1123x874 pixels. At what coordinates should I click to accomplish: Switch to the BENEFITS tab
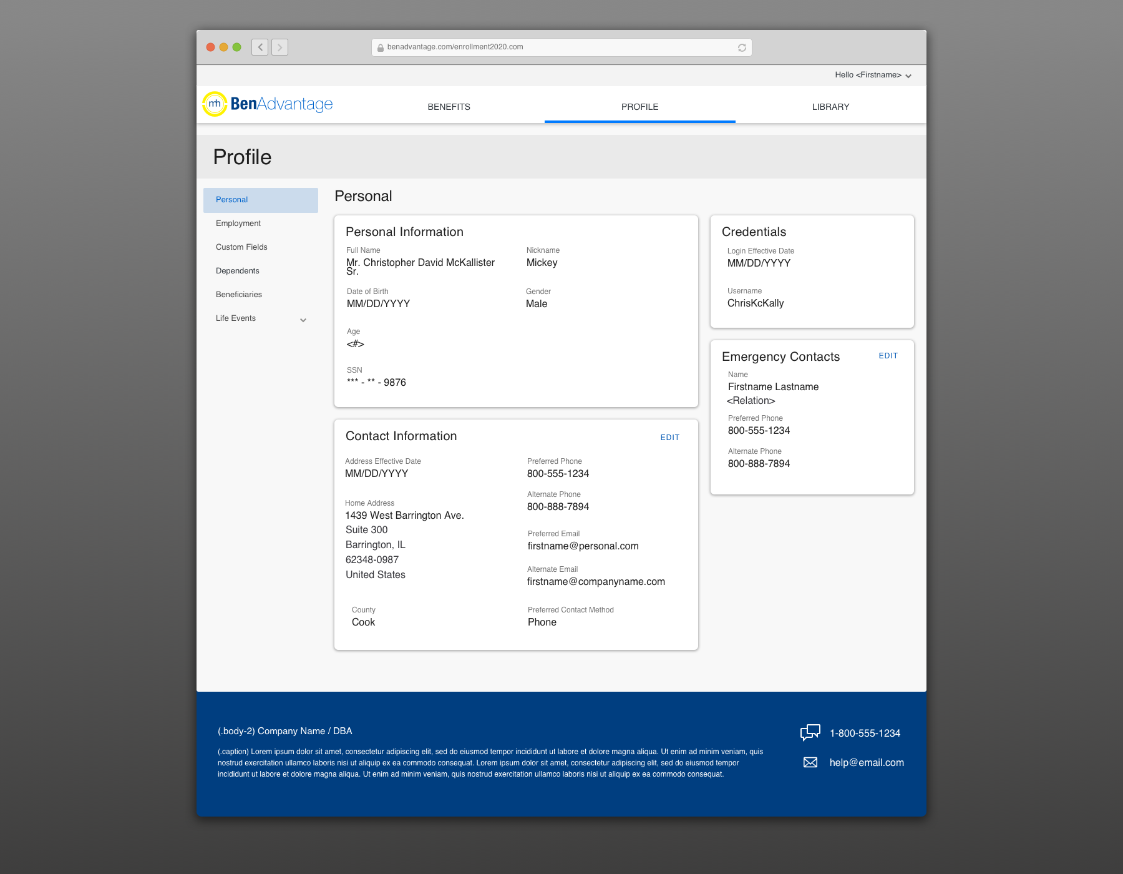pos(449,107)
